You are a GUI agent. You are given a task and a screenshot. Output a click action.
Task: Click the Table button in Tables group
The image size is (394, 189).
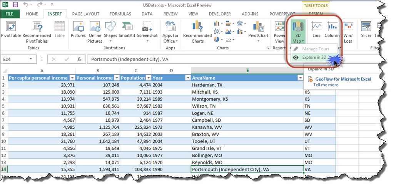(x=59, y=30)
